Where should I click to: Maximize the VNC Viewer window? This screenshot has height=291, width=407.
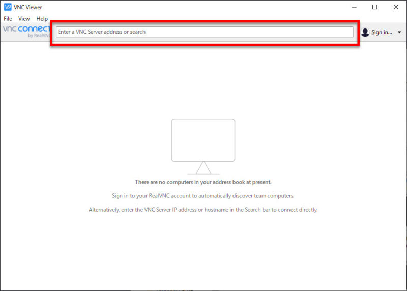tap(375, 7)
